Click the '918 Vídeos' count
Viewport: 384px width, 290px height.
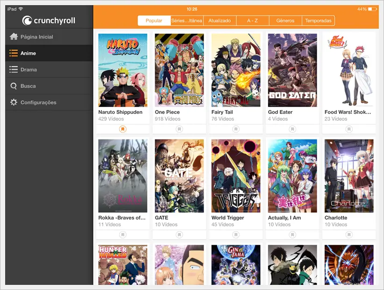(168, 119)
